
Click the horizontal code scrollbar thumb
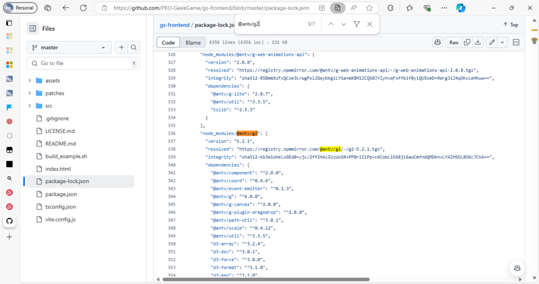(x=266, y=280)
